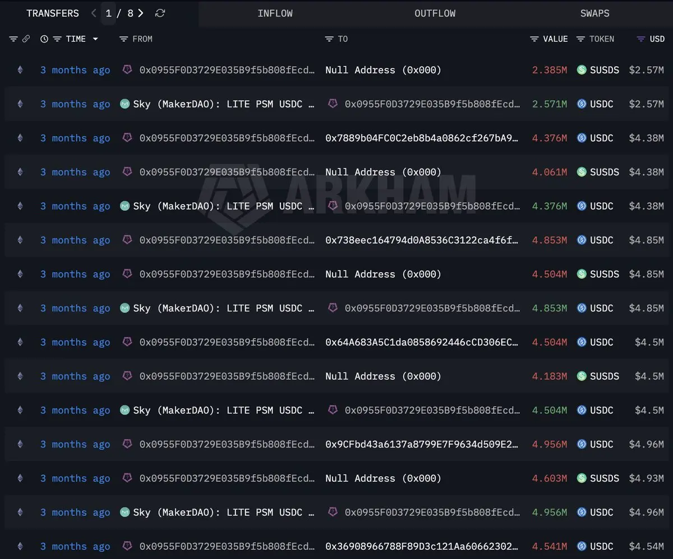The height and width of the screenshot is (559, 673).
Task: Click the 4.183M value cell
Action: click(x=550, y=376)
